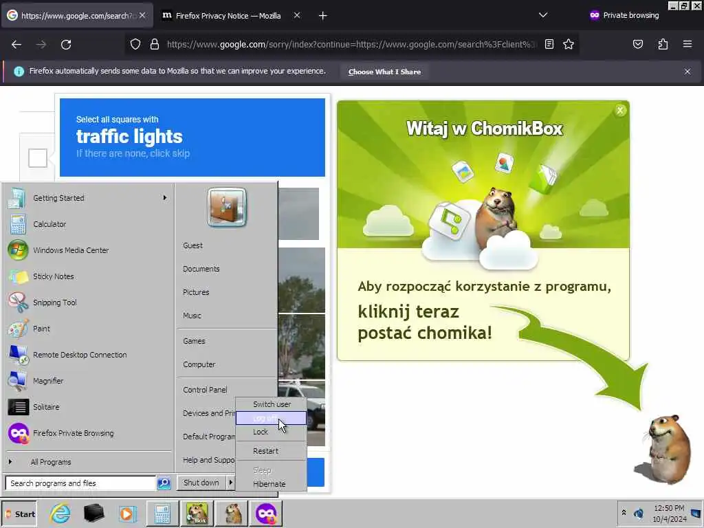704x528 pixels.
Task: Go back using the browser back arrow
Action: click(x=16, y=45)
